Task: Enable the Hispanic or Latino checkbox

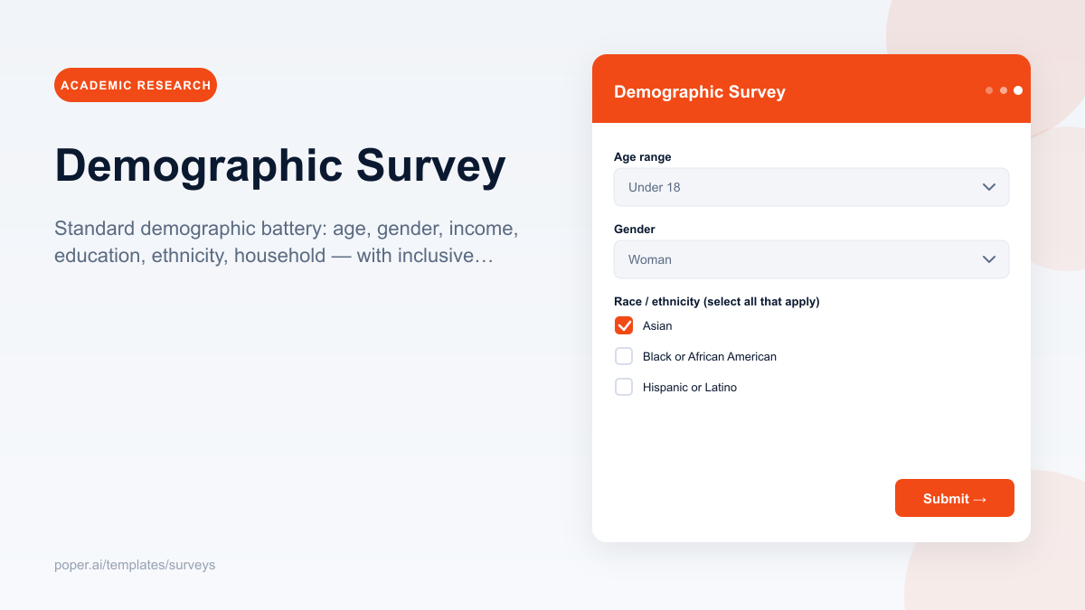Action: tap(623, 387)
